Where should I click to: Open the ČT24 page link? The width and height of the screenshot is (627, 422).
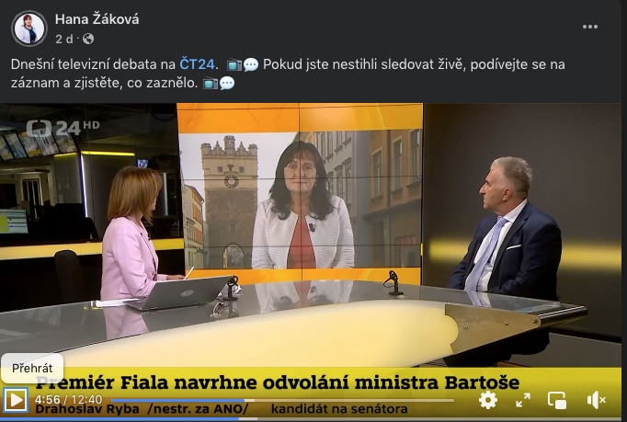[197, 64]
